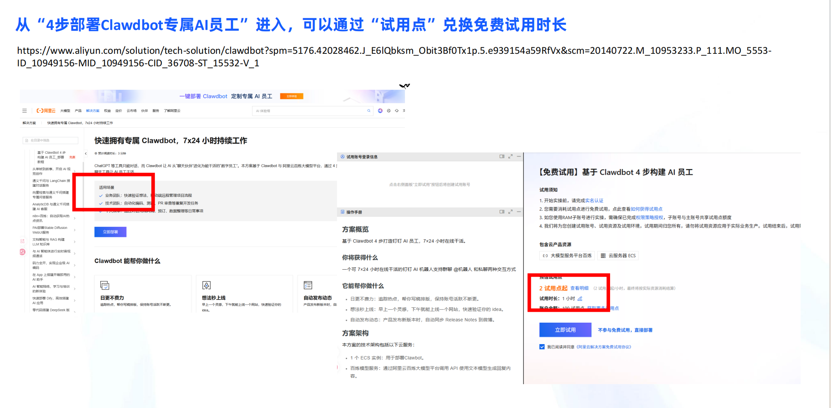Click the 查看明细 link
This screenshot has width=831, height=408.
point(579,288)
